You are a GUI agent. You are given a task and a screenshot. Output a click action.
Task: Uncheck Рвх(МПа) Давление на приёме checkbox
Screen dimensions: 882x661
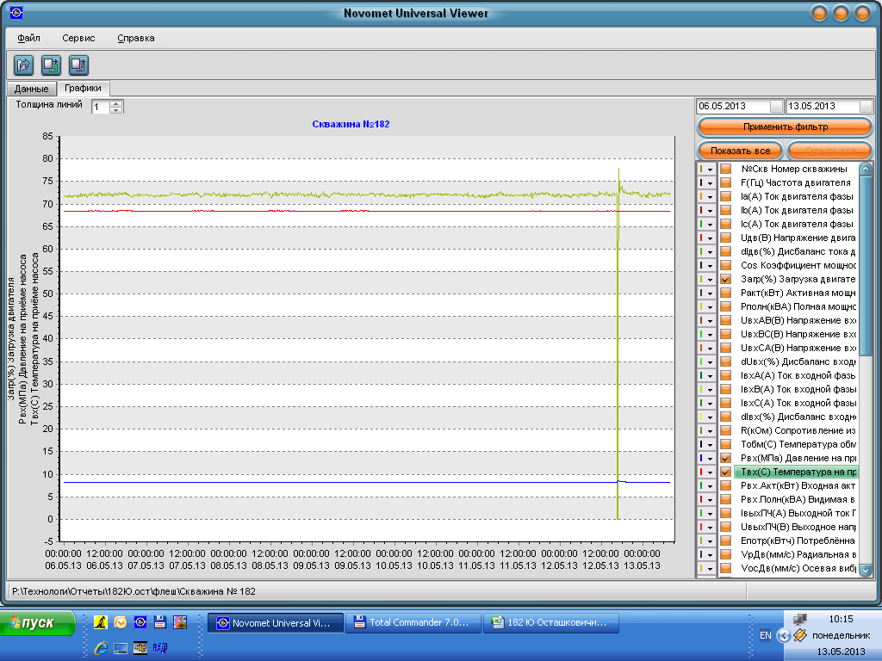pyautogui.click(x=725, y=458)
